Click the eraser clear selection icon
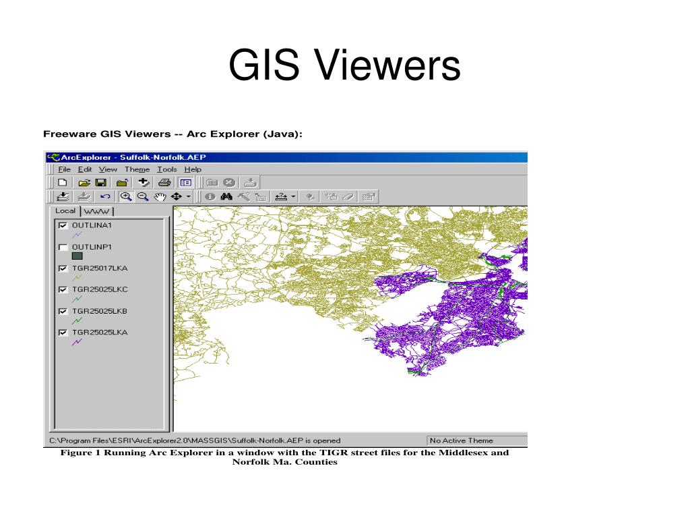The image size is (690, 518). coord(348,196)
